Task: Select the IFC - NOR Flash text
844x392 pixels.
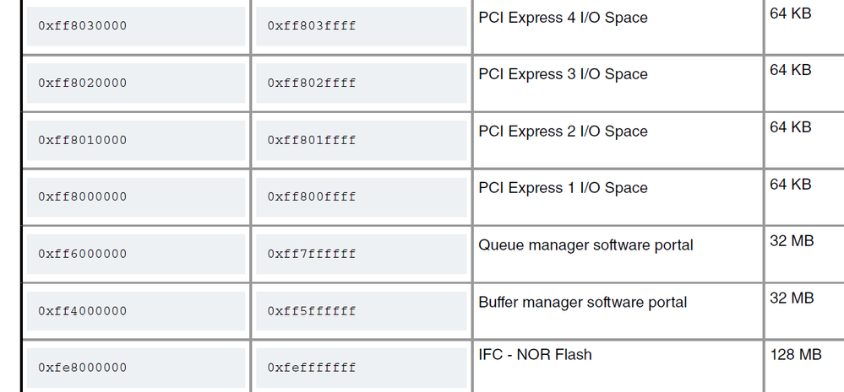Action: click(535, 355)
